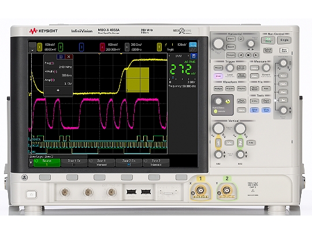Close the measurements popup with the X
The width and height of the screenshot is (312, 234).
pos(69,57)
